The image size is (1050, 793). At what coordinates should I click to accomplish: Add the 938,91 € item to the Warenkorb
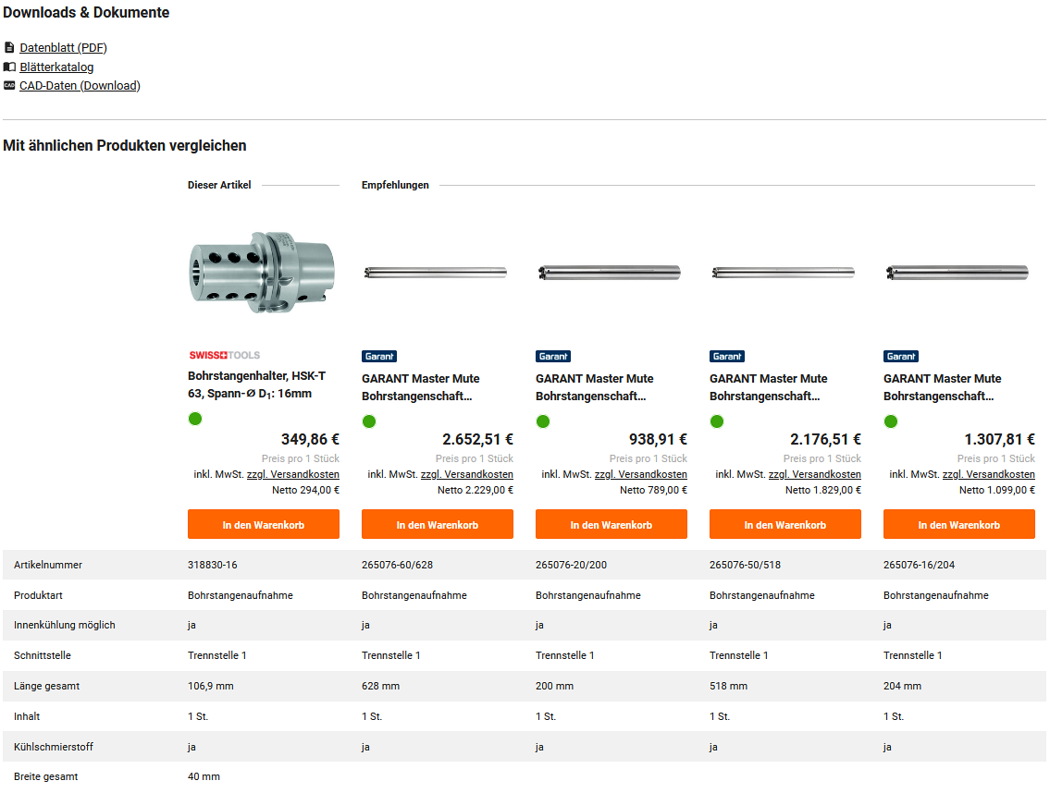point(611,525)
